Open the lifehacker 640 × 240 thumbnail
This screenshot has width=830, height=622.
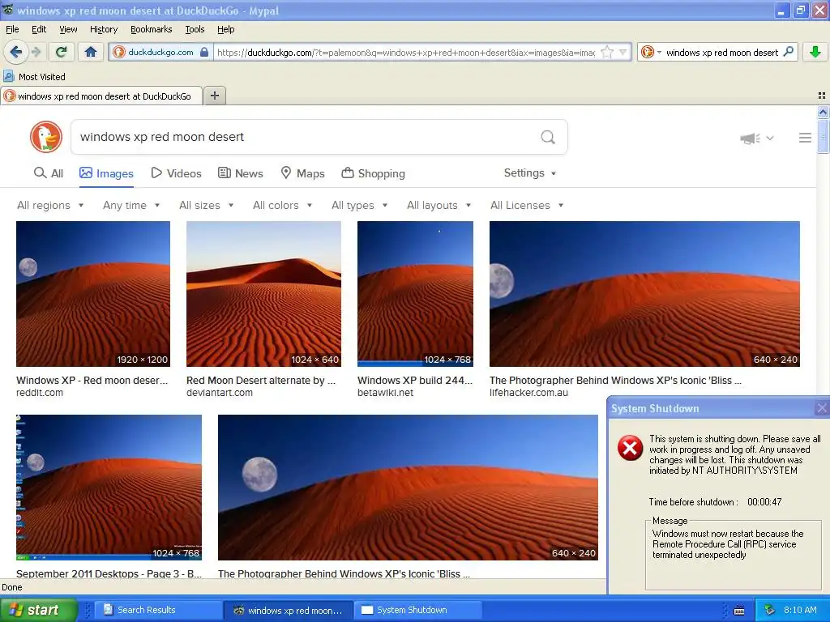point(644,293)
